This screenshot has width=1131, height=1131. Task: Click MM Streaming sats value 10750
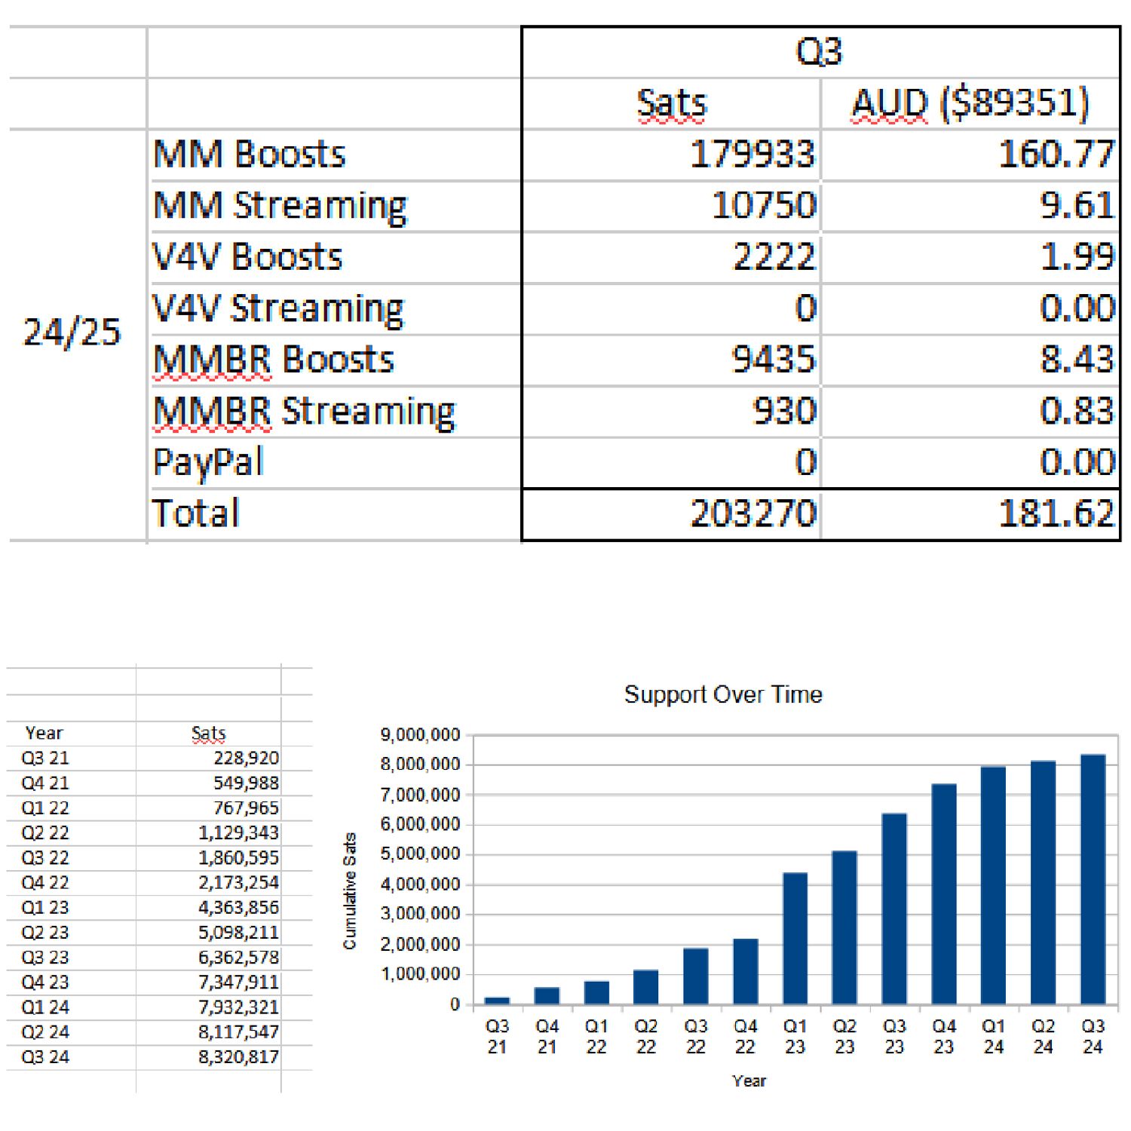click(763, 206)
